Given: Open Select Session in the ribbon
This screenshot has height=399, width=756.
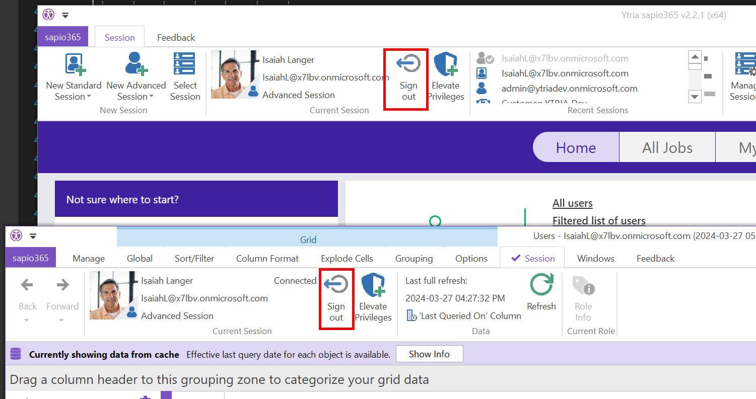Looking at the screenshot, I should [x=185, y=76].
